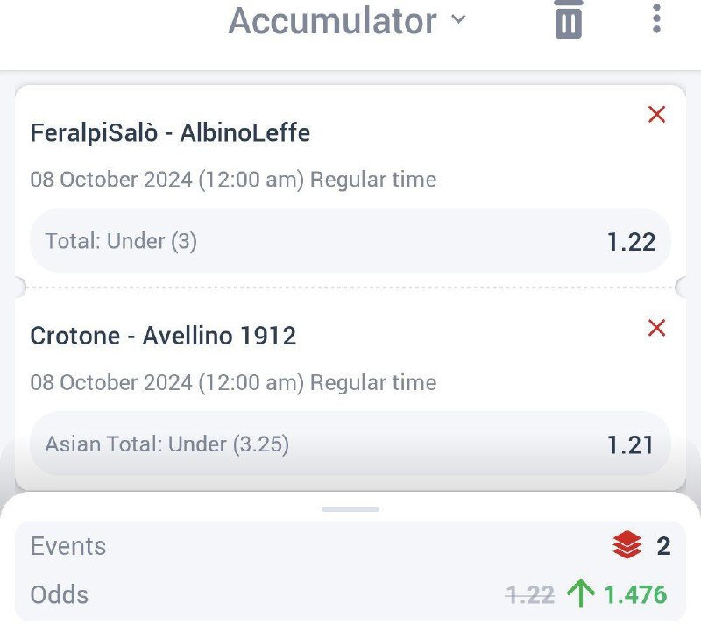Click the 1.21 odds value on second bet
This screenshot has width=701, height=632.
pos(631,445)
